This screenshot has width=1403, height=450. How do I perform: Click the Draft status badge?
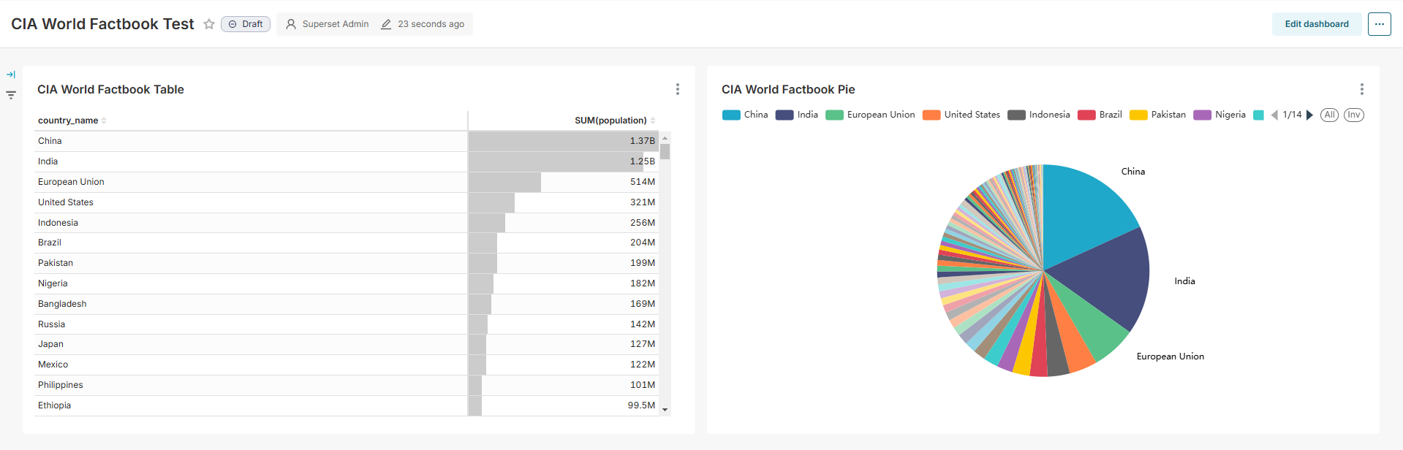(x=246, y=24)
